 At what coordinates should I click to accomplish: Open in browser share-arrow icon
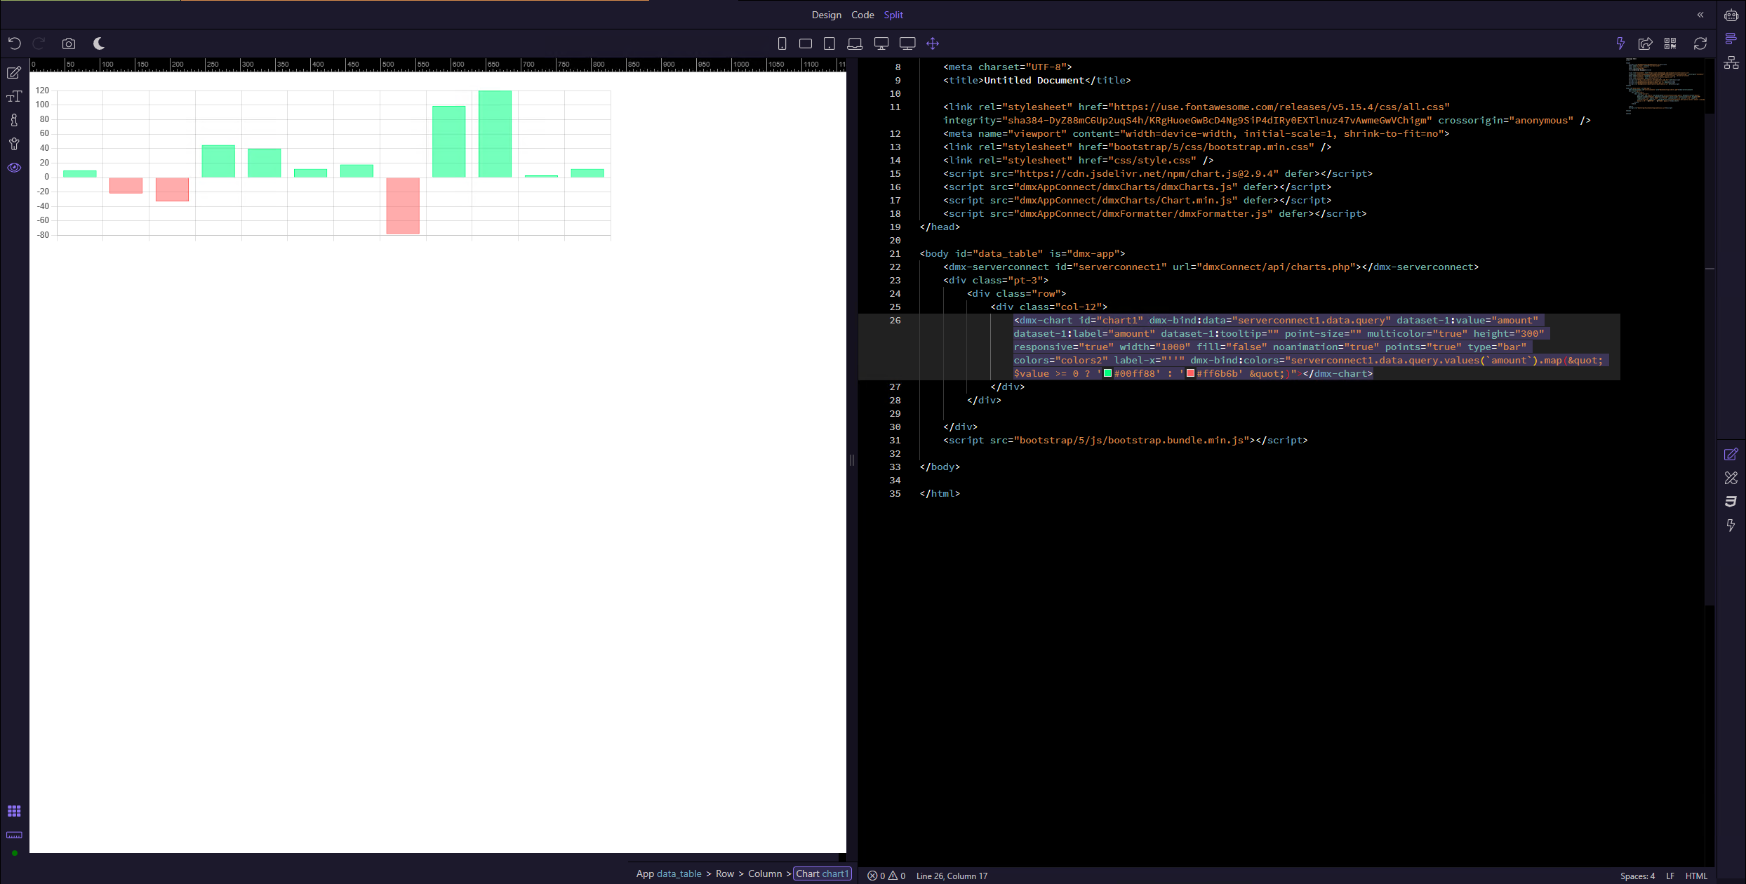1645,43
